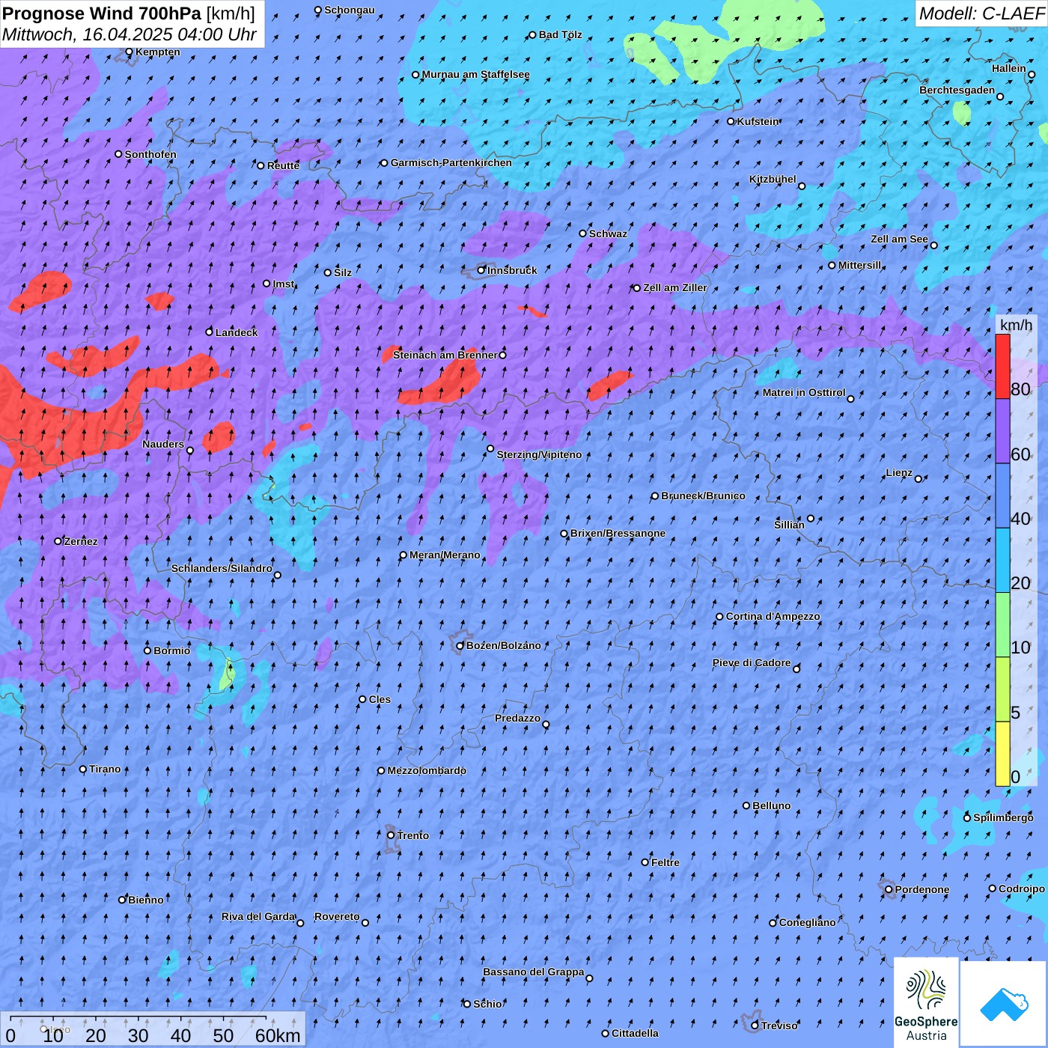Click the Zell am See dot
This screenshot has height=1048, width=1048.
pos(933,245)
